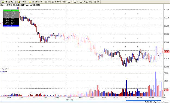Viewport: 170px width, 103px height.
Task: Click the 21:00 time axis label
Action: [x=33, y=98]
